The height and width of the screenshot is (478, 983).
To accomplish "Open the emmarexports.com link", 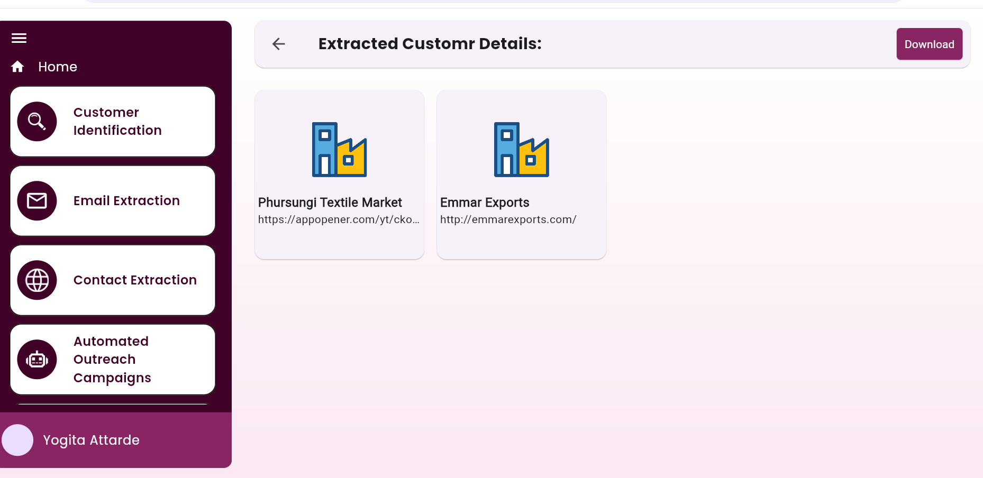I will tap(508, 219).
